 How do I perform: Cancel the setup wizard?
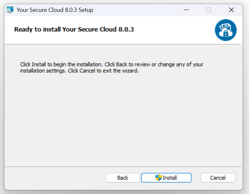click(x=218, y=178)
